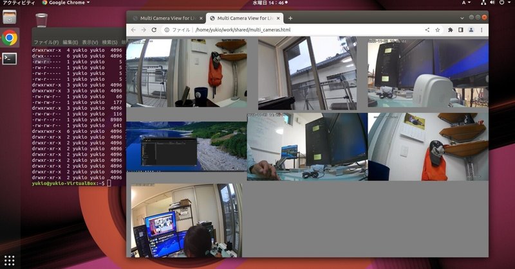Reload the multi camera page
The height and width of the screenshot is (269, 515).
pyautogui.click(x=154, y=30)
